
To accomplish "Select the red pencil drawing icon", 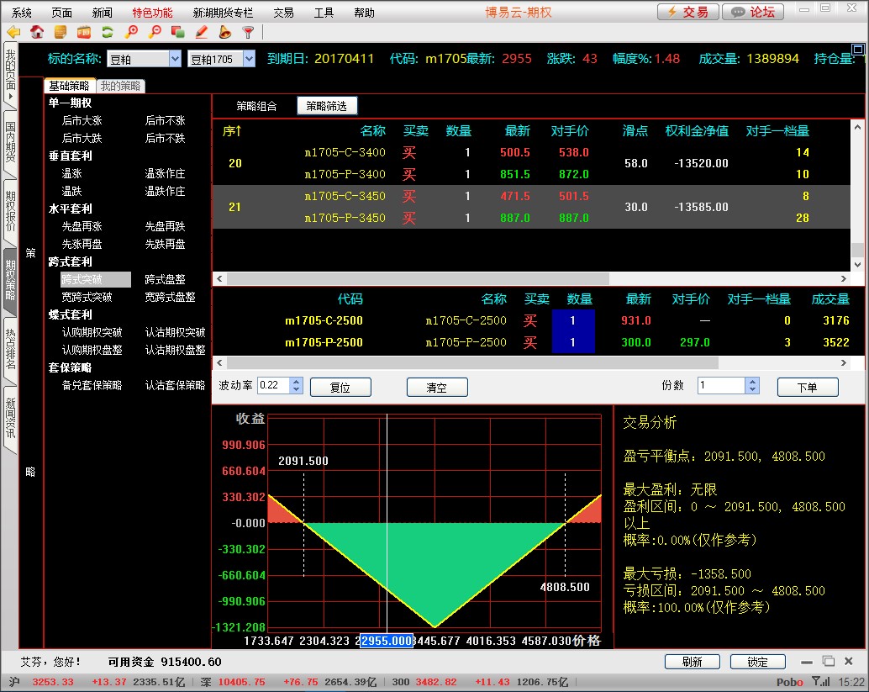I will tap(202, 33).
